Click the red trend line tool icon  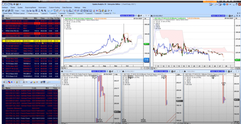click(60, 11)
